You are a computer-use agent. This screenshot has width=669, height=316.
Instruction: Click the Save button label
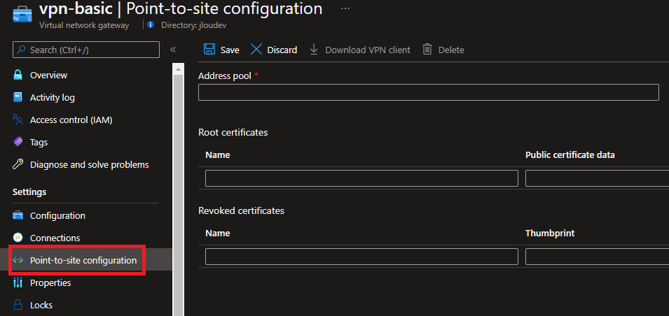point(230,50)
